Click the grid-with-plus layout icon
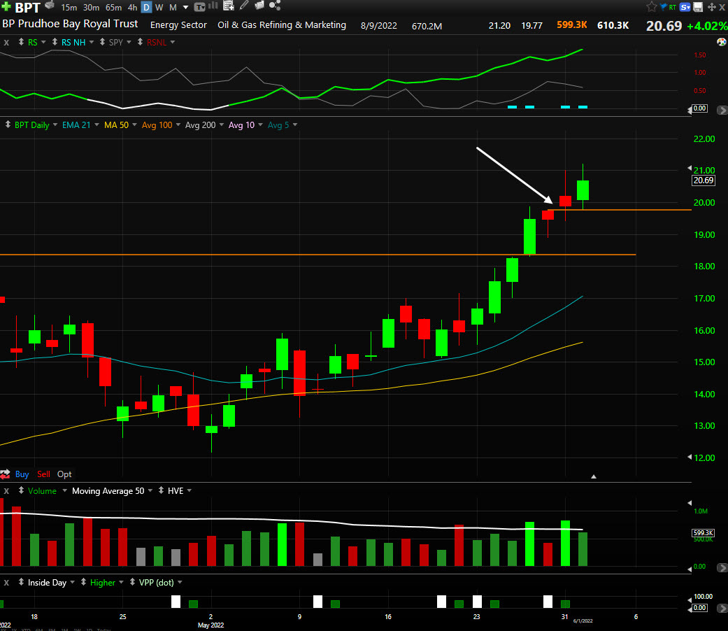 (229, 6)
